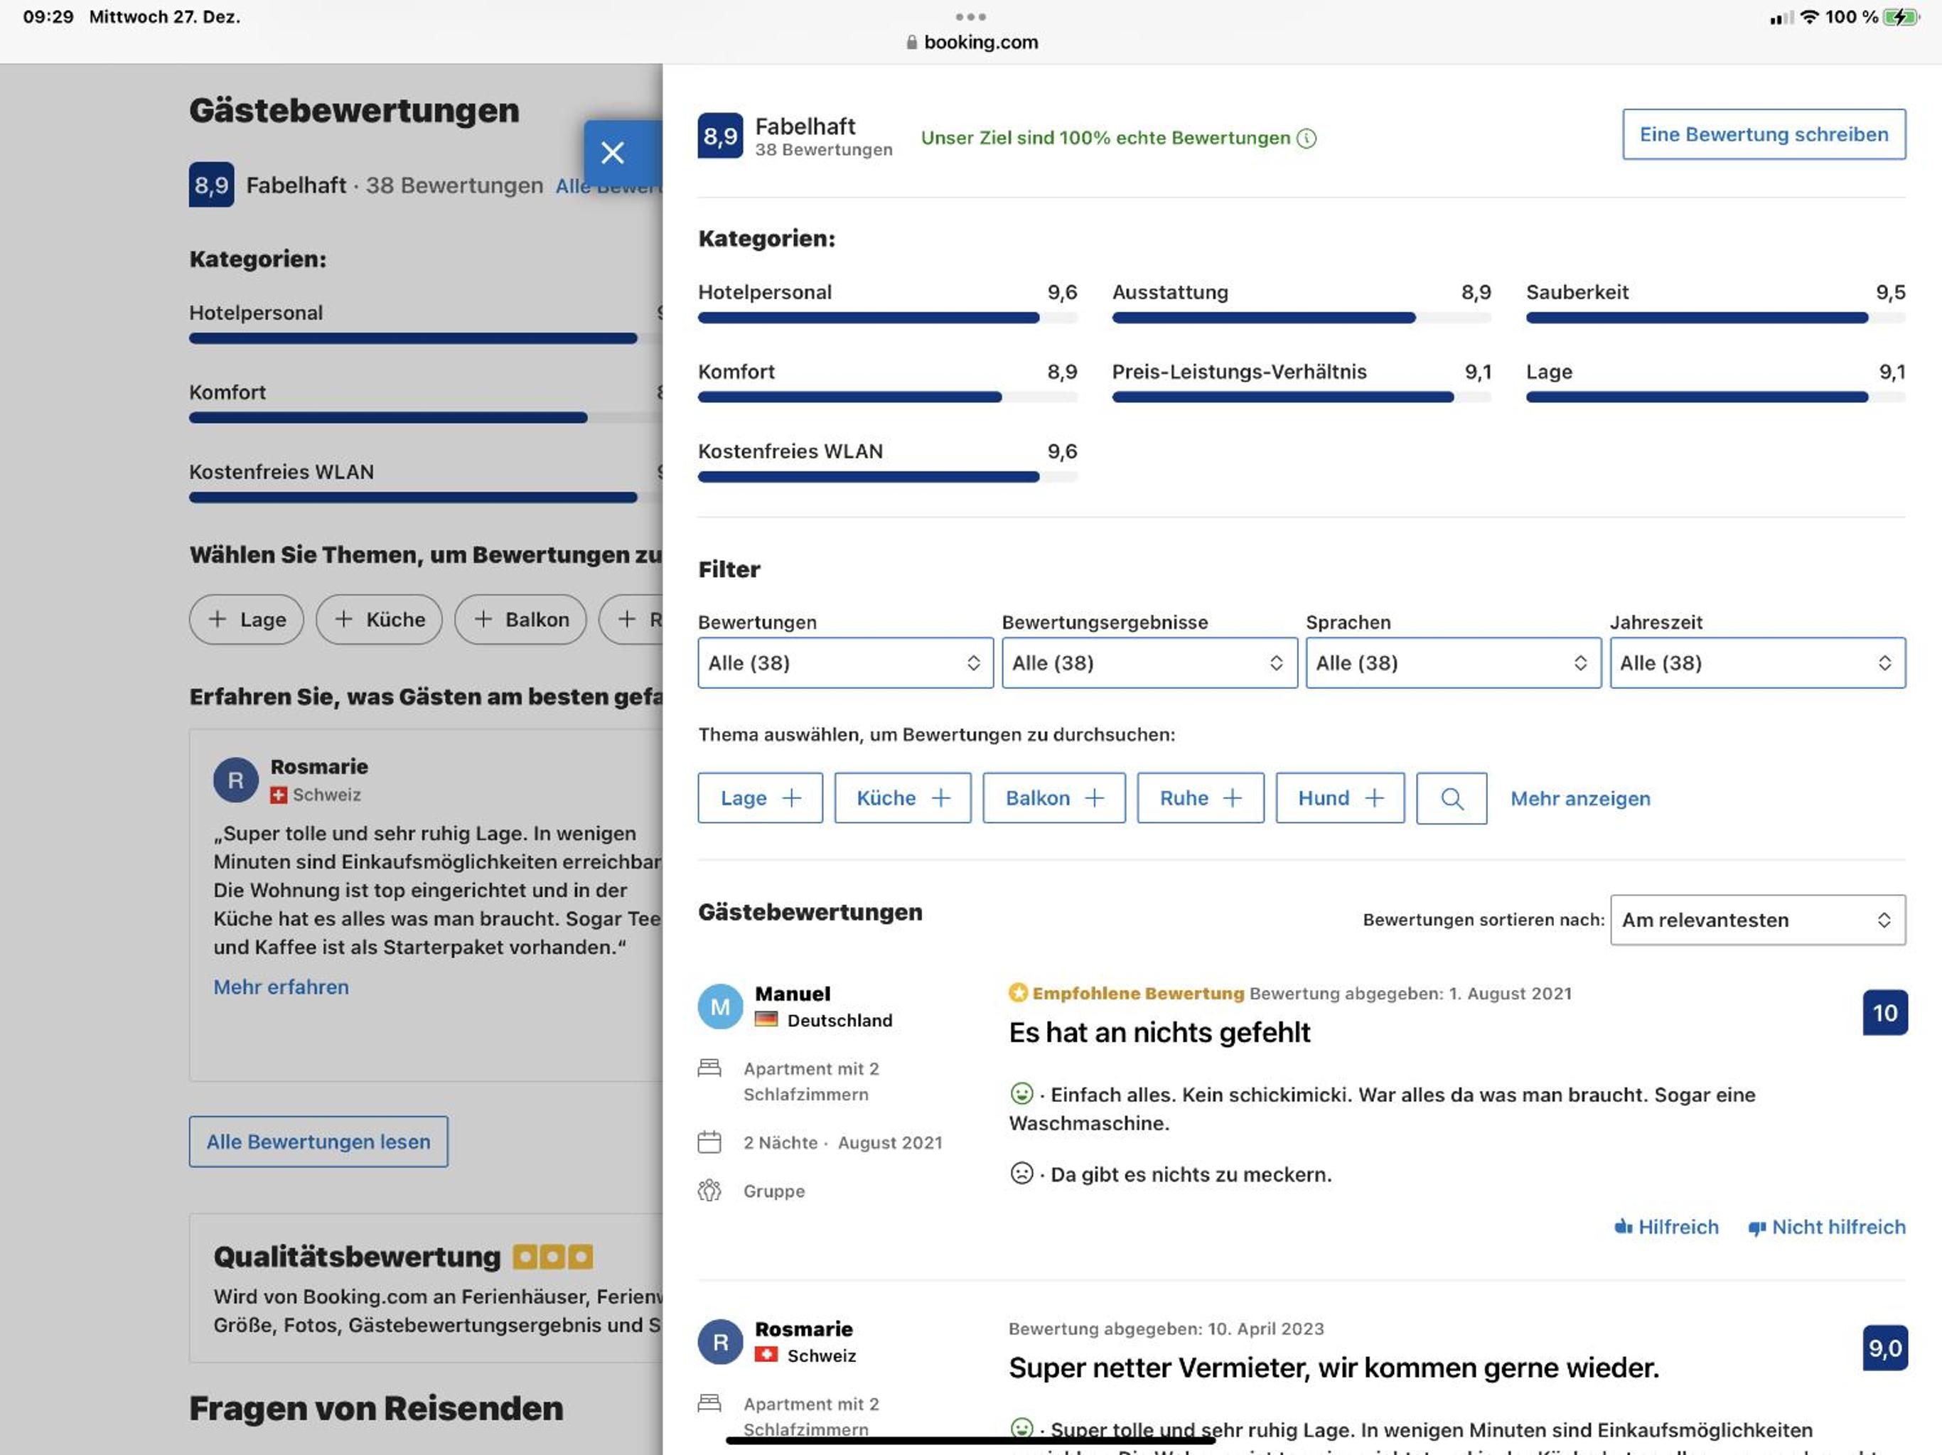Open the review search magnifier icon
Viewport: 1942px width, 1455px height.
1452,798
